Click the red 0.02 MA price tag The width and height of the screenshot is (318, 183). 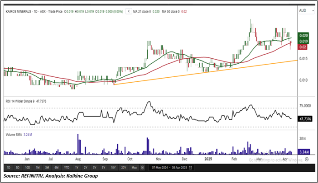pyautogui.click(x=303, y=47)
